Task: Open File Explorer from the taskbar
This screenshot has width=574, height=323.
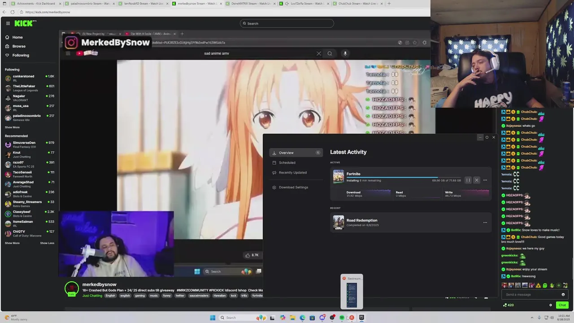Action: coord(292,318)
